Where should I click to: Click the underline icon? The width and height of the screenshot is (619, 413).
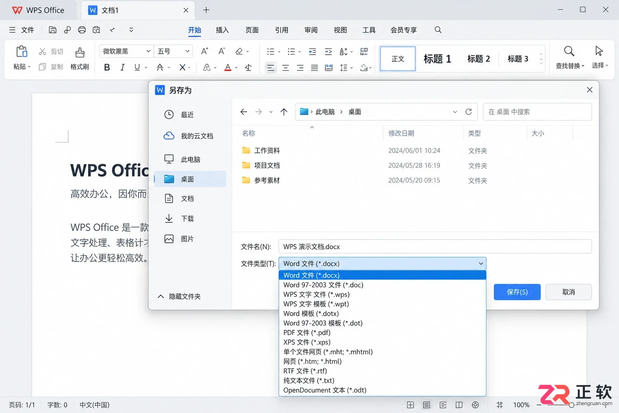coord(137,67)
